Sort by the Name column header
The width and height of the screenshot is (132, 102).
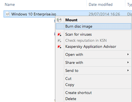click(10, 4)
